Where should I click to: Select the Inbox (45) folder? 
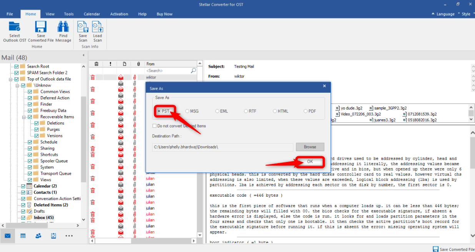[x=43, y=218]
